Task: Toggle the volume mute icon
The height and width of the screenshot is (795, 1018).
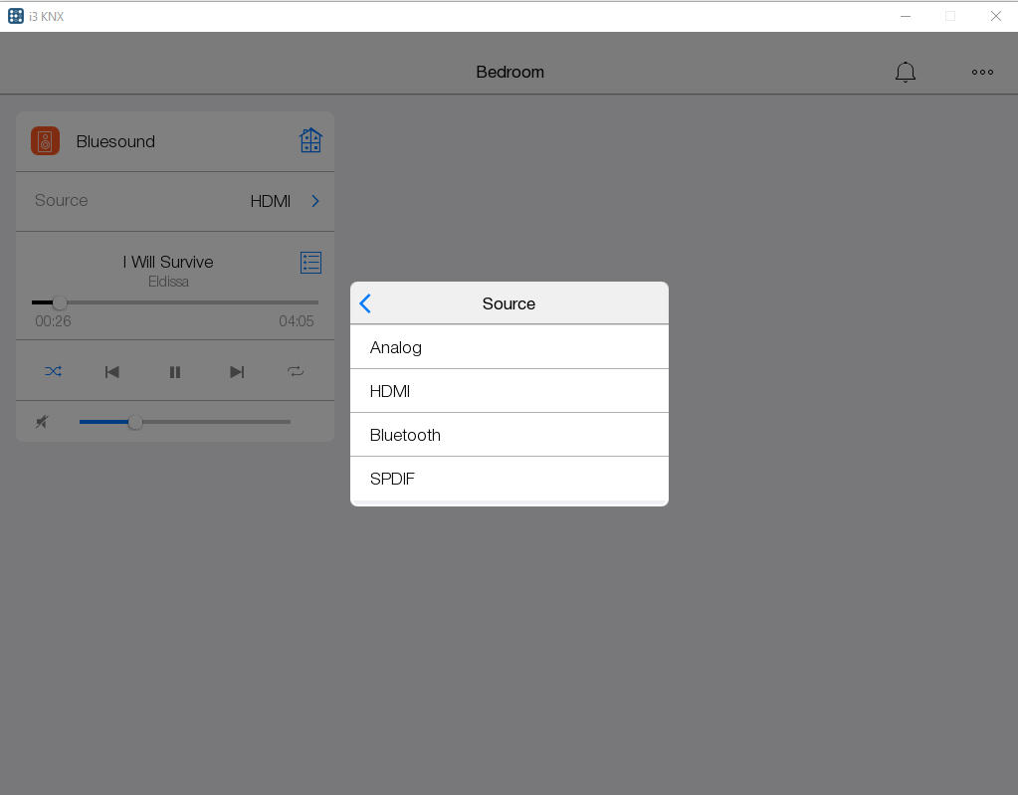Action: [x=42, y=422]
